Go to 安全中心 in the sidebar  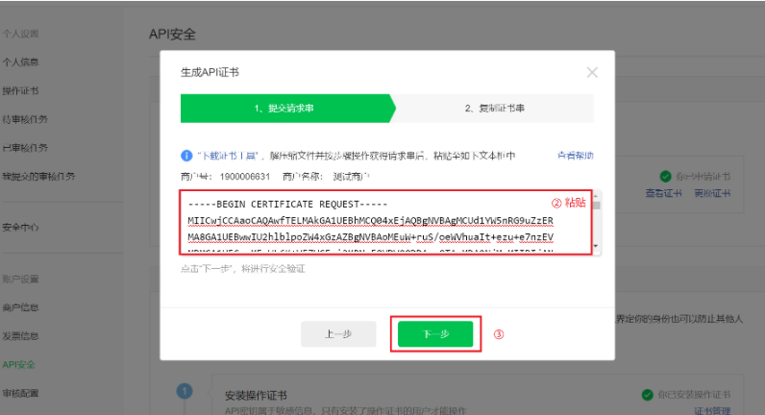pyautogui.click(x=20, y=228)
